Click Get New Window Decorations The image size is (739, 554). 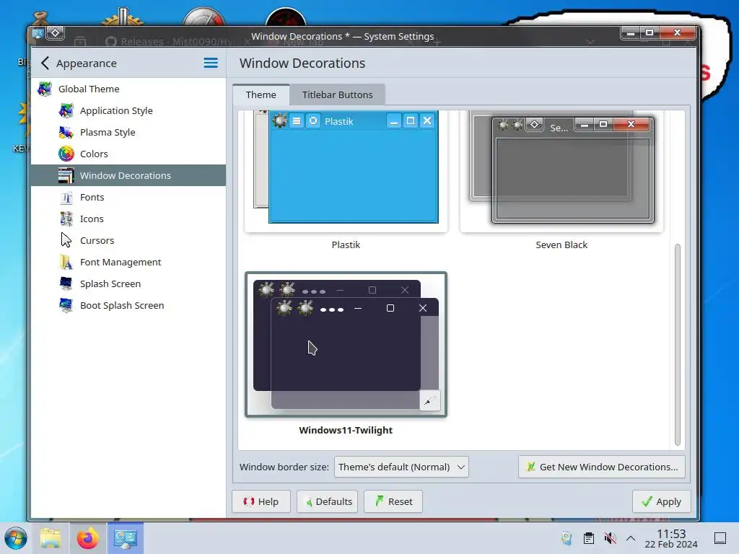[602, 467]
